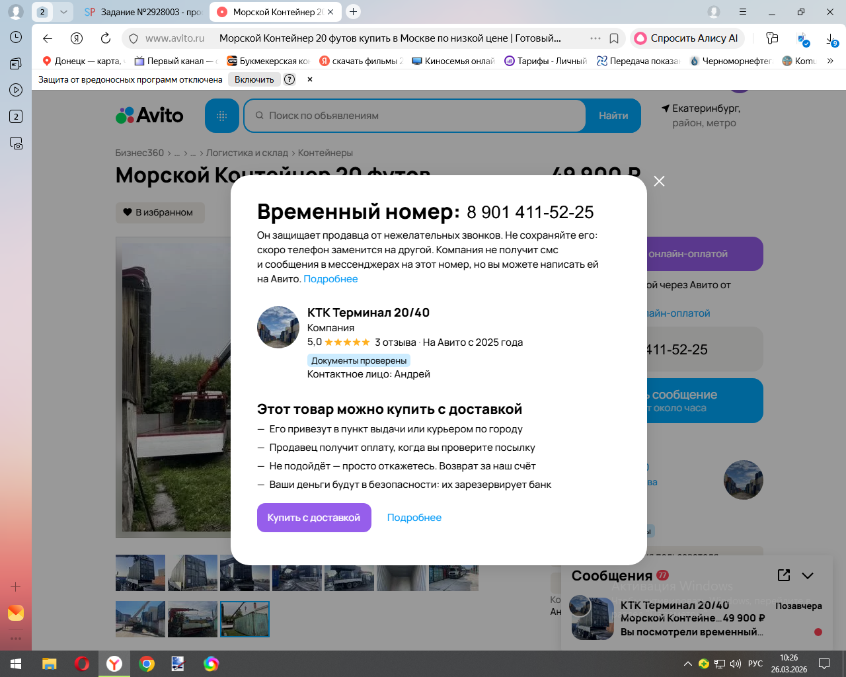Viewport: 846px width, 677px height.
Task: Click the Найти search button
Action: (x=613, y=116)
